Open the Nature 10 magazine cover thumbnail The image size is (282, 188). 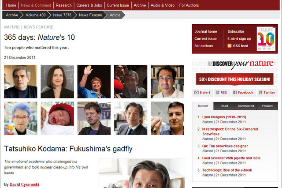266,39
